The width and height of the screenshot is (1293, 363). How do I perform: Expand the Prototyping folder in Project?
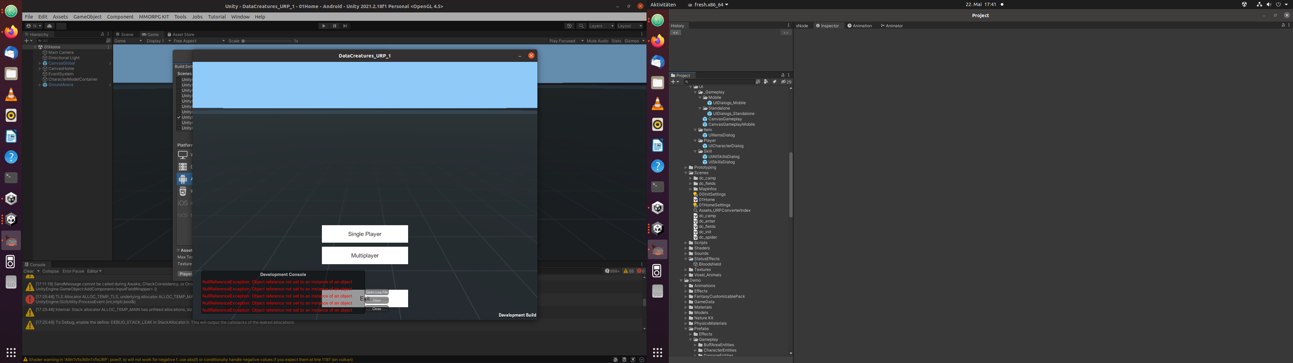[686, 167]
